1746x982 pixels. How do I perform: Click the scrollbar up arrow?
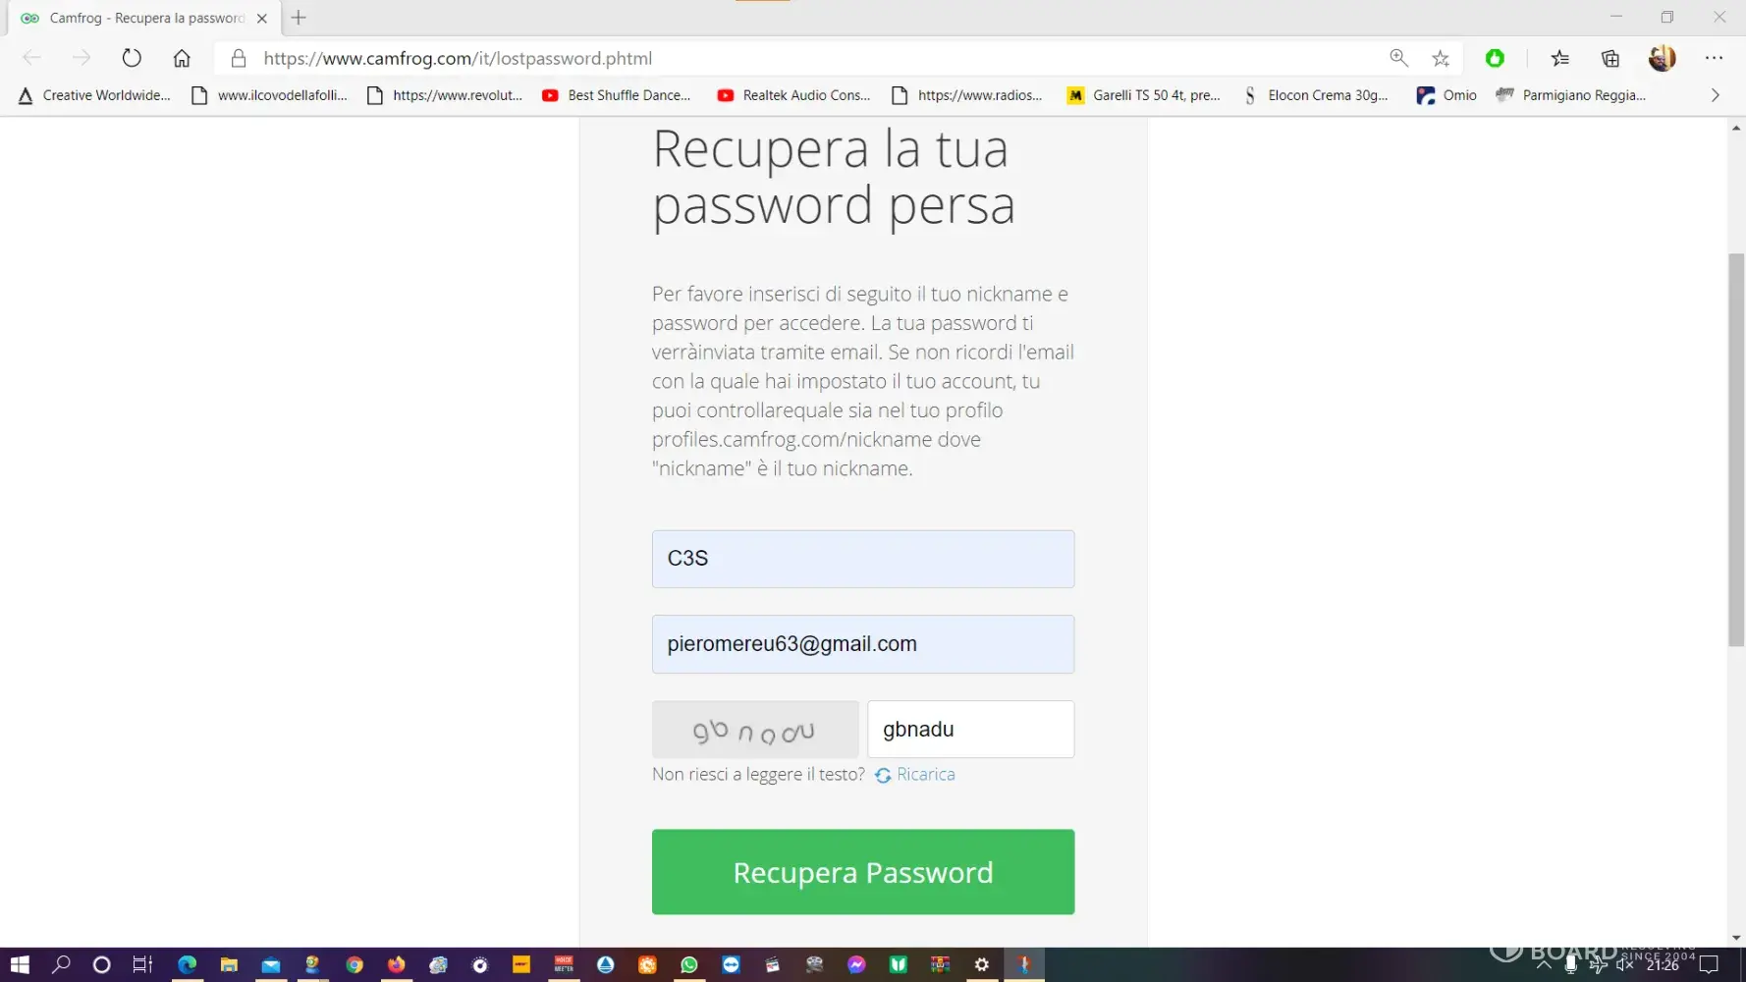coord(1736,128)
